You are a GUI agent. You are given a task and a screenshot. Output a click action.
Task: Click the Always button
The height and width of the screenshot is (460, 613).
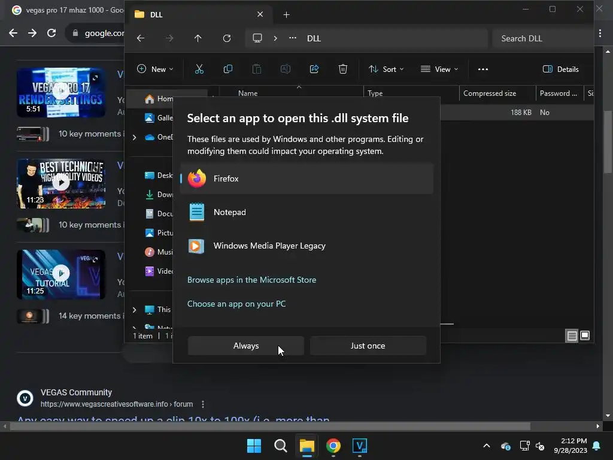coord(246,346)
